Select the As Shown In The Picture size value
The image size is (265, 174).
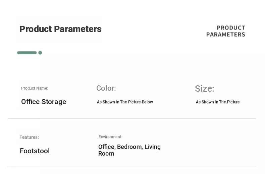[218, 102]
